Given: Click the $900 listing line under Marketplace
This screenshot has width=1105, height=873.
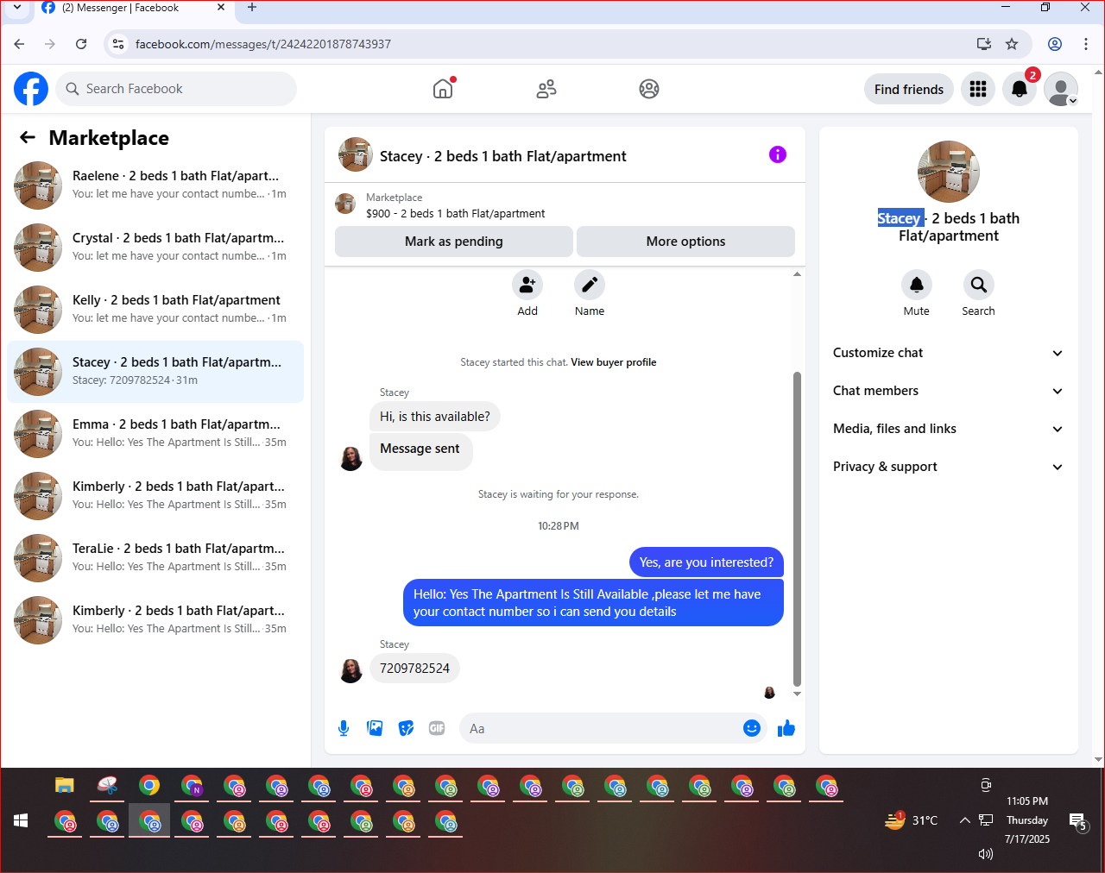Looking at the screenshot, I should click(456, 214).
